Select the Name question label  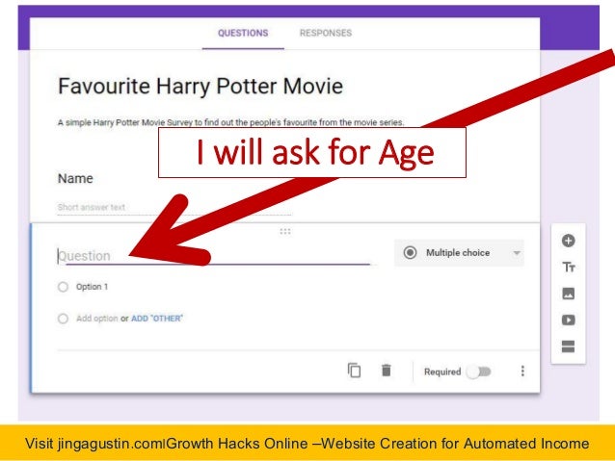point(75,179)
